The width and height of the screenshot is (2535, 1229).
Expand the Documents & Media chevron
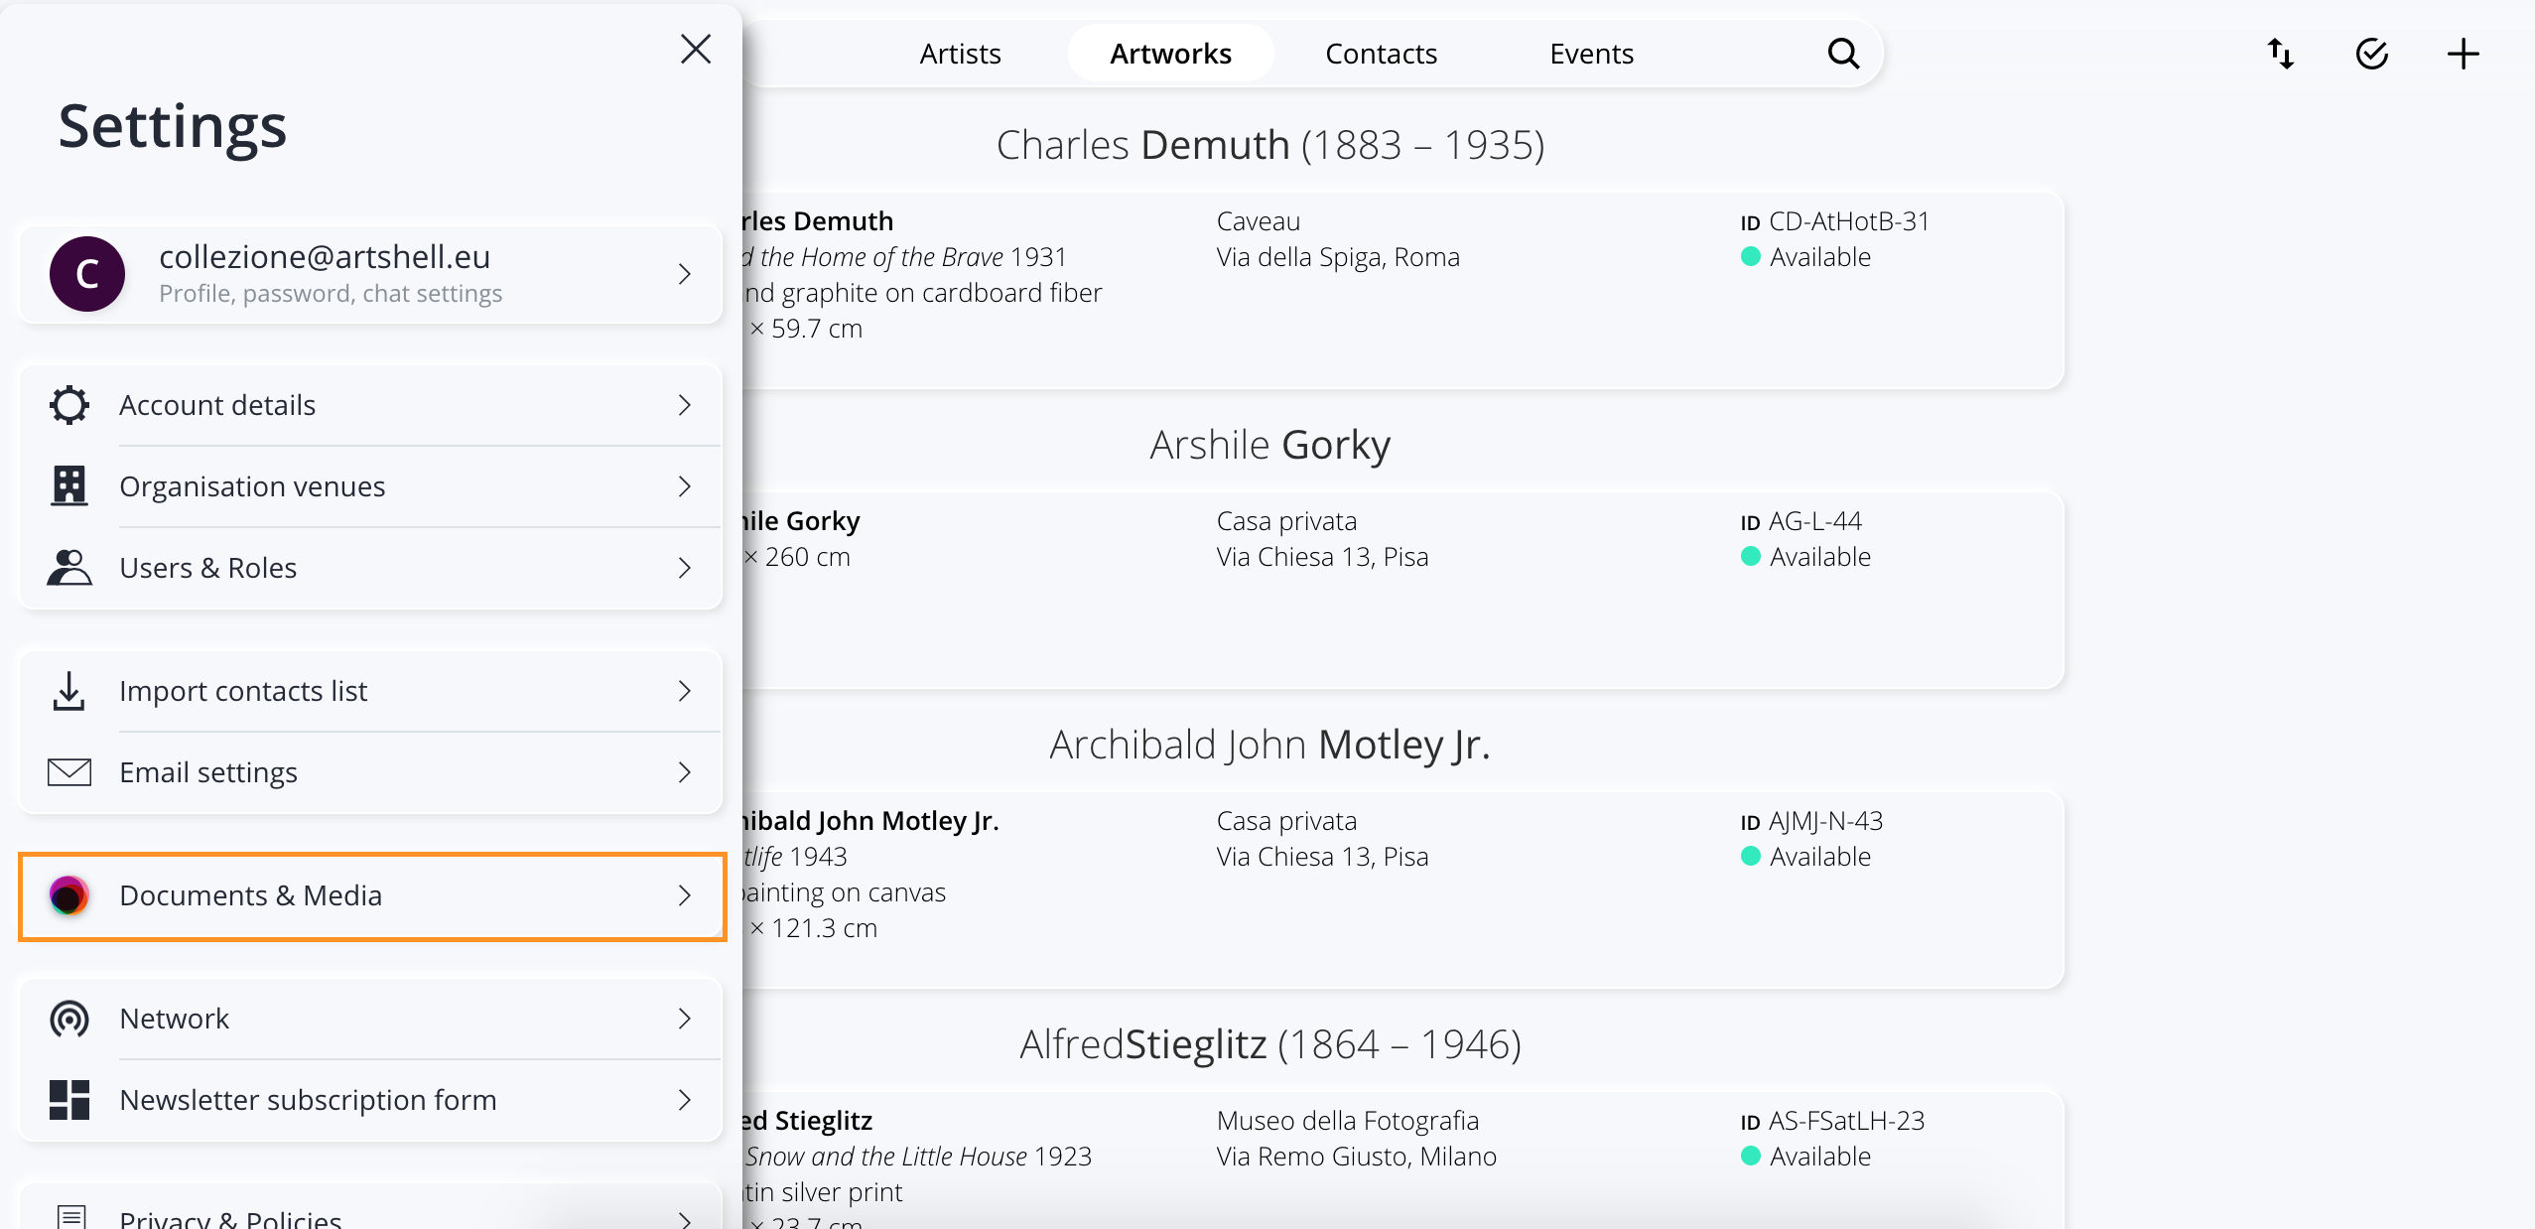point(685,895)
